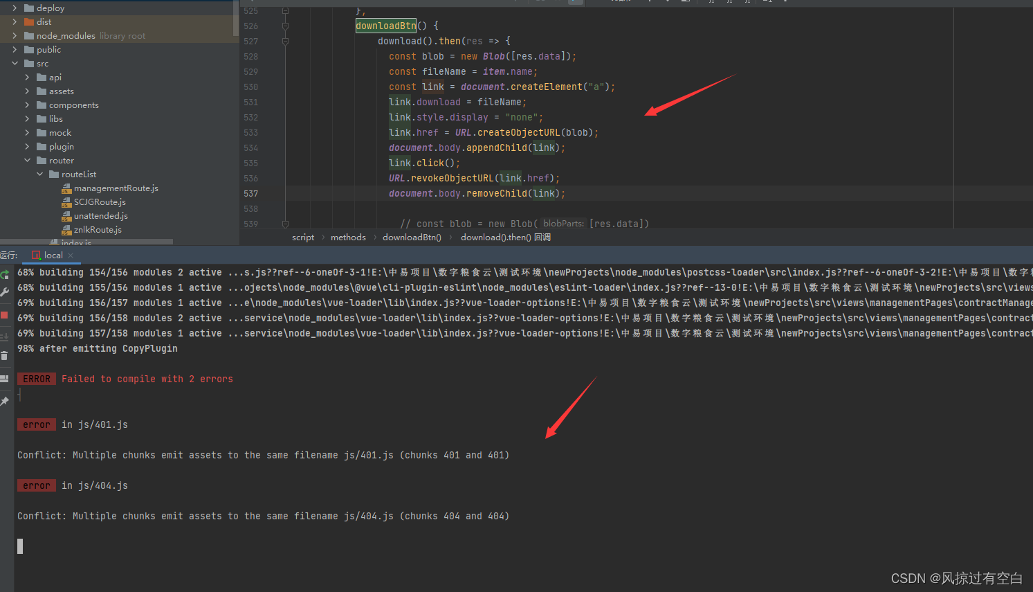Click '98% after emitting CopyPlugin' console line
1033x592 pixels.
(x=98, y=349)
